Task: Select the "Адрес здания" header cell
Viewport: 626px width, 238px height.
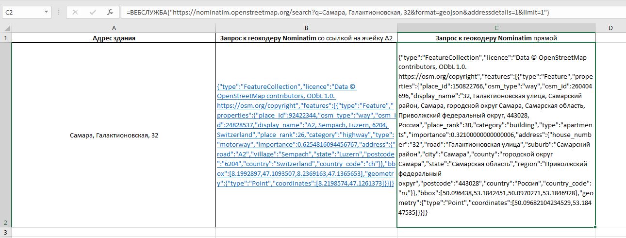Action: tap(114, 38)
